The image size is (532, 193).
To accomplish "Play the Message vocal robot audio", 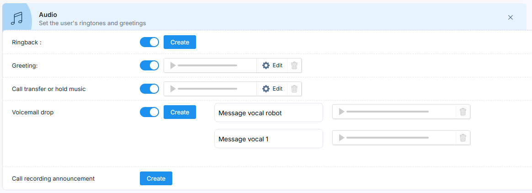I will pos(341,112).
